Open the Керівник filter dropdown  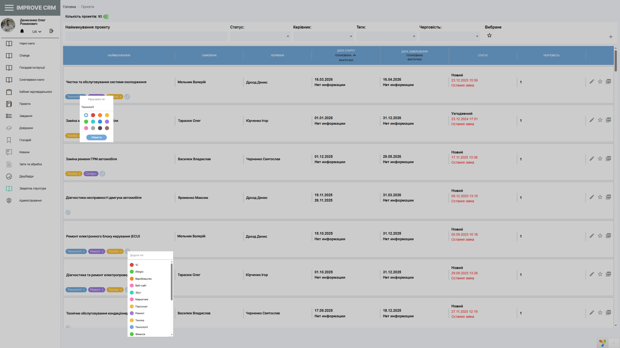tap(323, 36)
